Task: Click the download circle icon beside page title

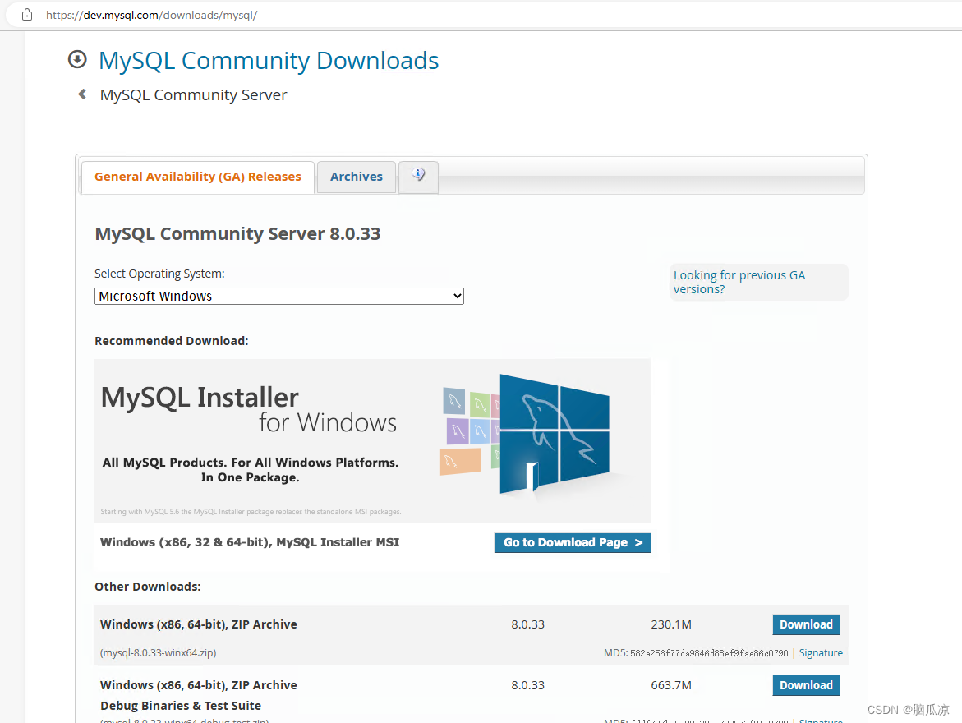Action: (x=77, y=59)
